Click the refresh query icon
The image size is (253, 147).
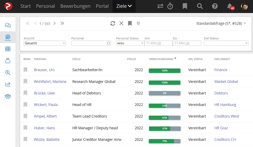point(113,23)
